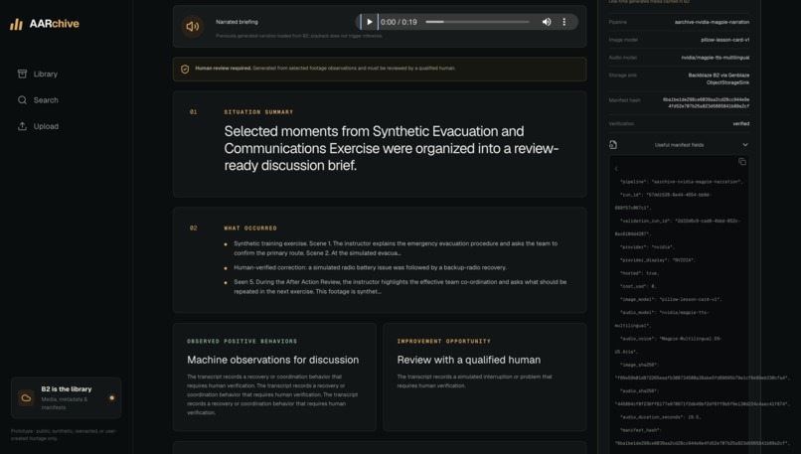
Task: Click the JSON audio_duration_seconds line
Action: [x=661, y=417]
